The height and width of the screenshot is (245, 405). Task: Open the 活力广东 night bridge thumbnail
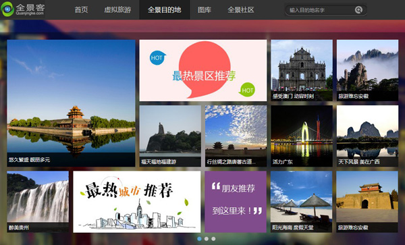click(x=302, y=136)
